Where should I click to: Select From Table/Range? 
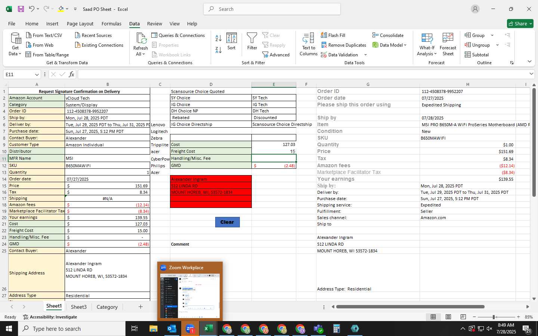[x=47, y=55]
